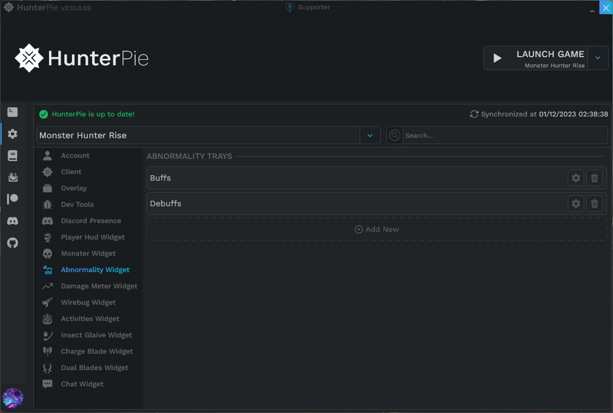Screen dimensions: 613x413
Task: Open the GitHub icon in left sidebar
Action: 13,243
